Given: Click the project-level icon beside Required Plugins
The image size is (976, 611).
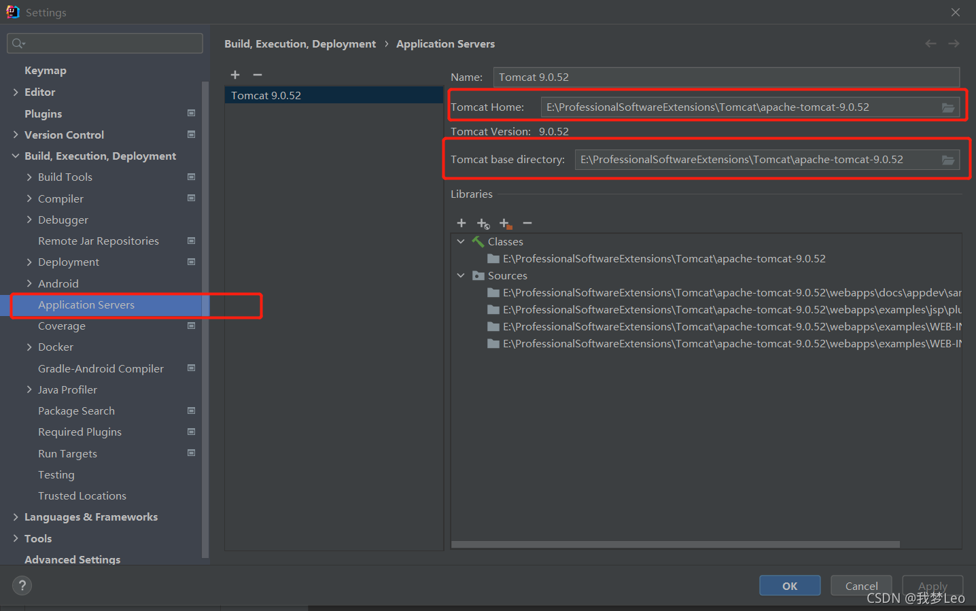Looking at the screenshot, I should point(192,432).
